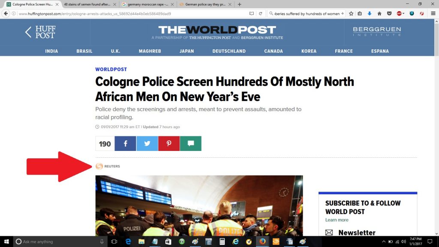Screen dimensions: 439x247
Task: Click the Huff Post back logo
Action: [x=40, y=32]
